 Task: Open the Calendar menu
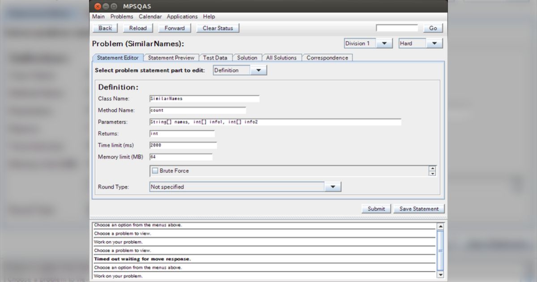pyautogui.click(x=150, y=17)
